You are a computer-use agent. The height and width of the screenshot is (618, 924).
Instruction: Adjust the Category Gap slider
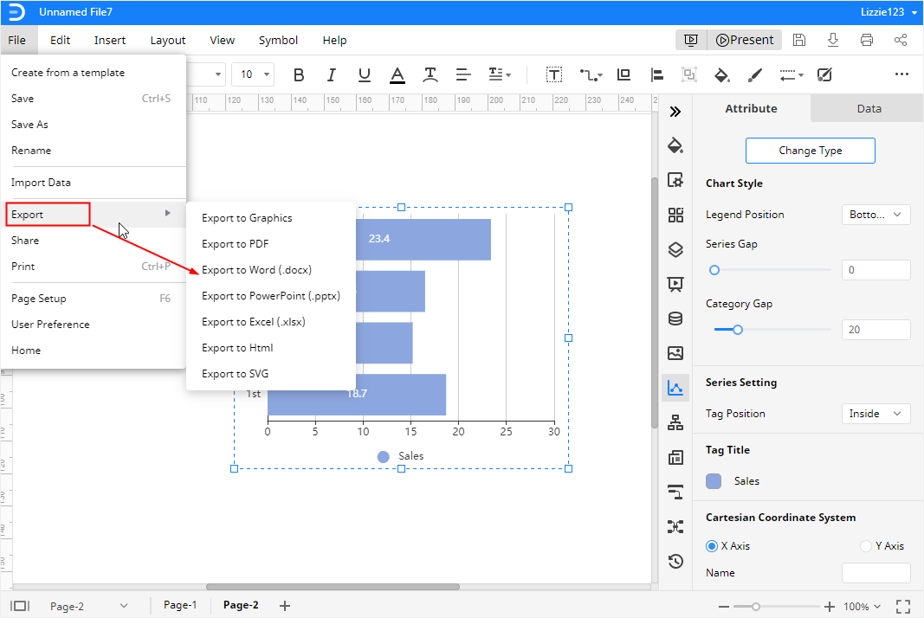click(737, 330)
